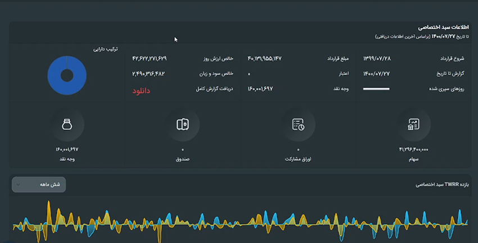478x243 pixels.
Task: Open the six-month (شش ماهه) period dropdown
Action: 39,184
